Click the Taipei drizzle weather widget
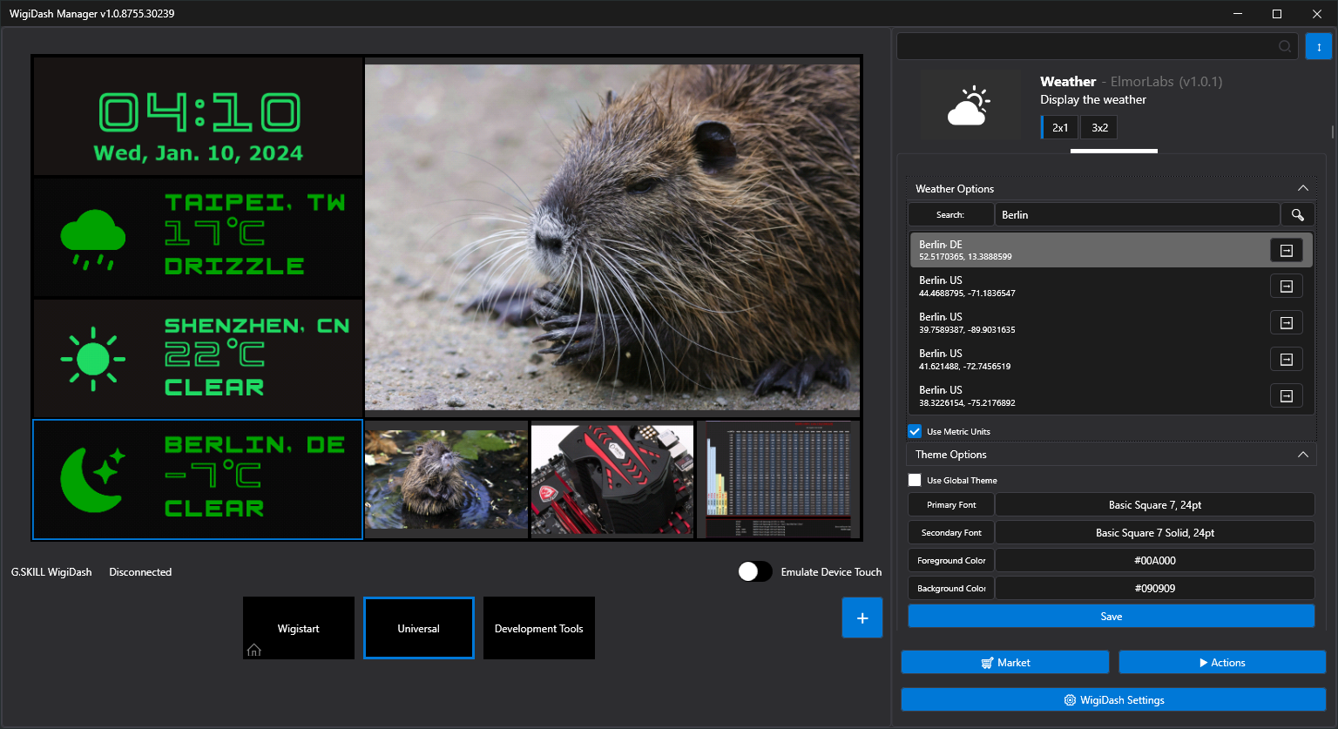Screen dimensions: 1338x729 point(198,236)
